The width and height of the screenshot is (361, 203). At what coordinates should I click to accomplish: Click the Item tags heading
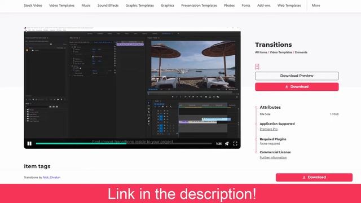click(37, 166)
